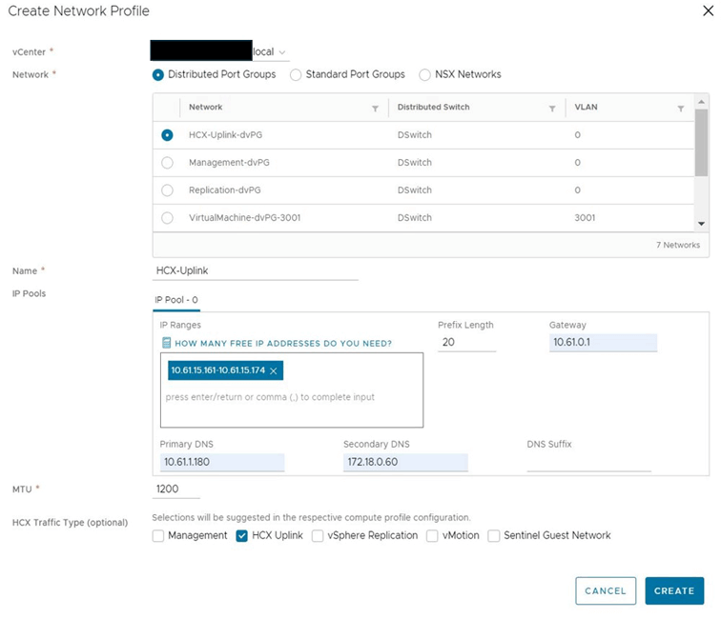
Task: Select Replication-dvPG network radio
Action: tap(168, 190)
